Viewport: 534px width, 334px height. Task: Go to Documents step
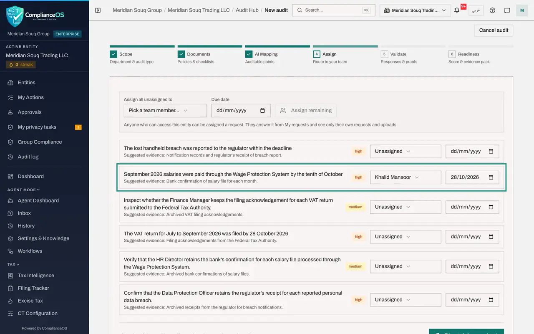tap(210, 54)
